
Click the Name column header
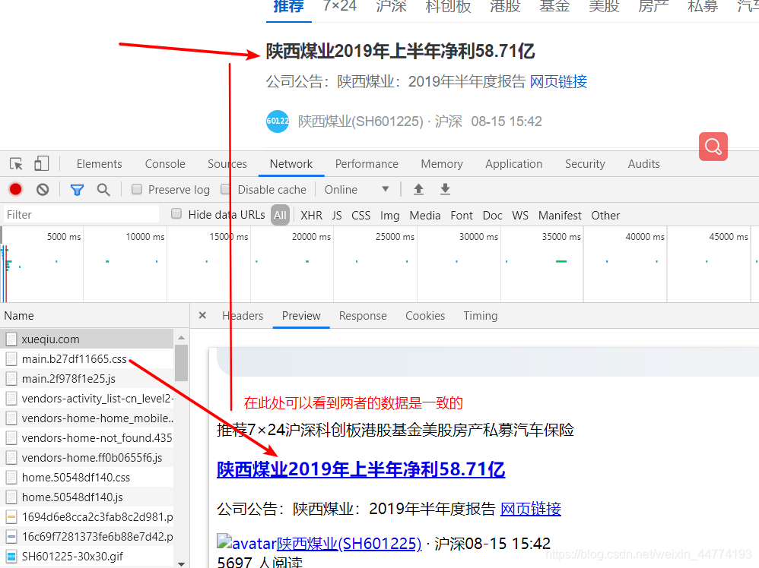click(x=19, y=316)
